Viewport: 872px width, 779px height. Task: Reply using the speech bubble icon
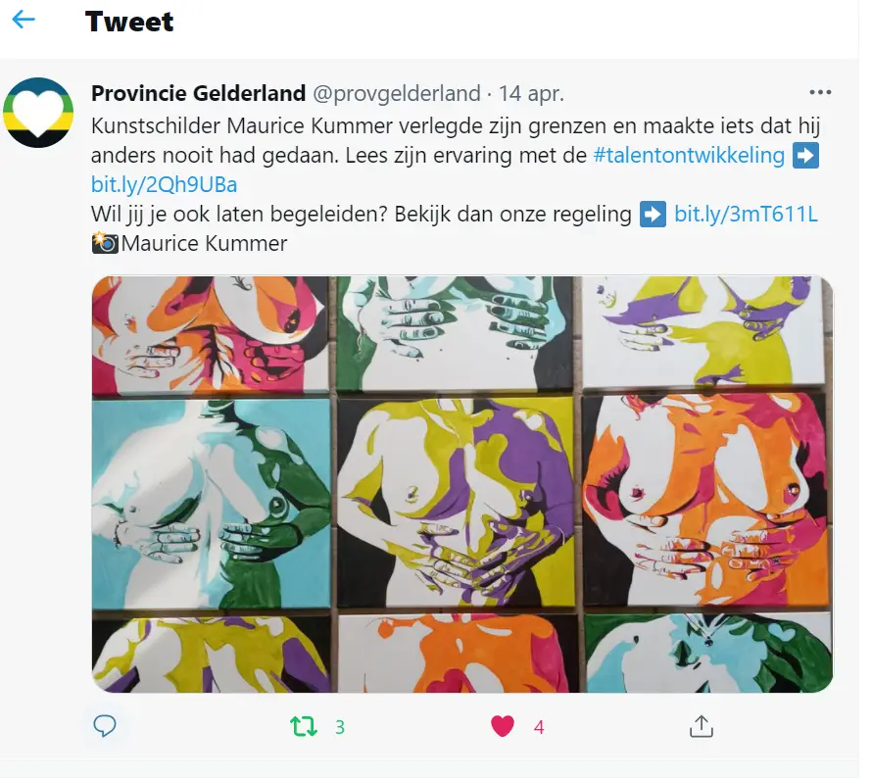pos(105,726)
